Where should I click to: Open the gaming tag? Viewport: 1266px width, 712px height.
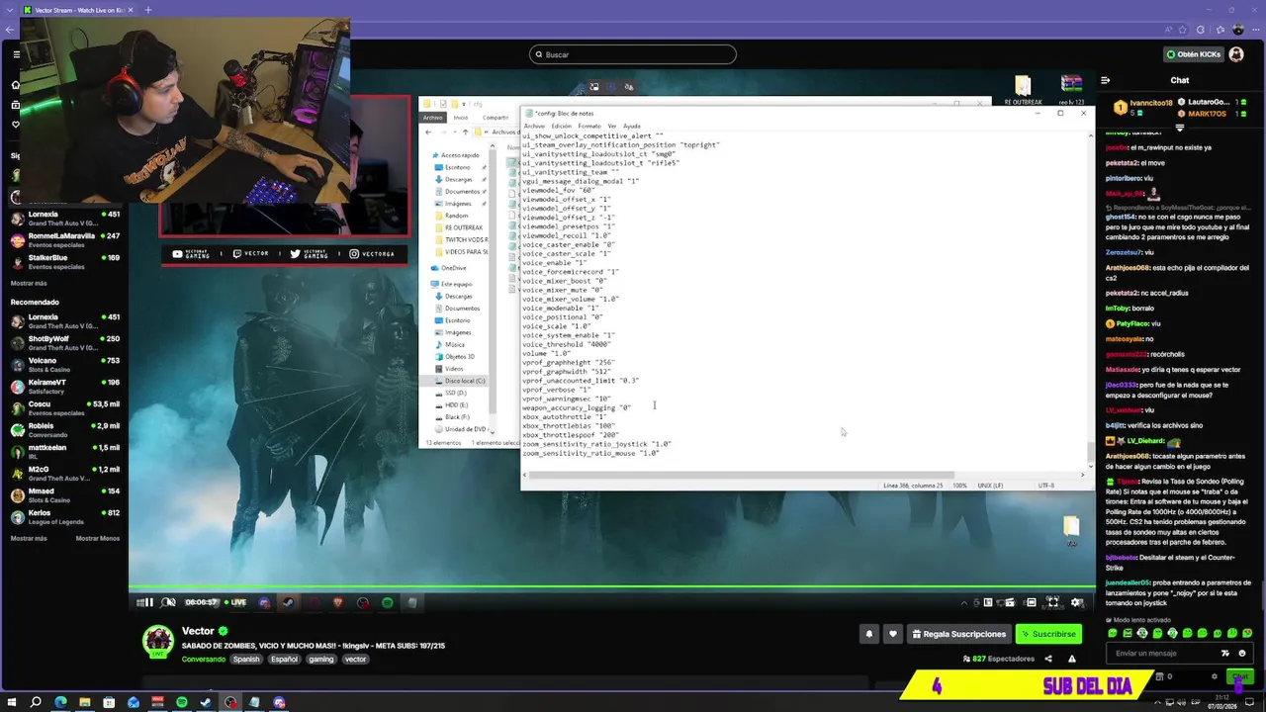tap(320, 659)
